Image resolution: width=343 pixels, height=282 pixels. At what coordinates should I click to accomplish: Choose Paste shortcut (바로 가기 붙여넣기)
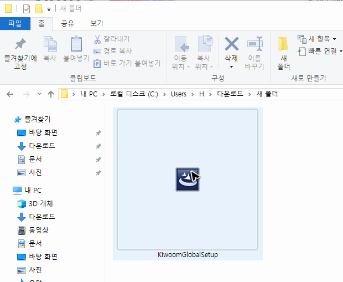[127, 64]
